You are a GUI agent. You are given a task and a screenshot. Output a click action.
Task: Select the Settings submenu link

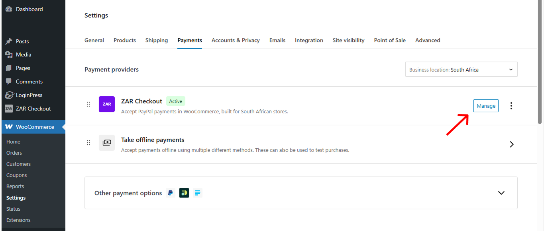[16, 198]
